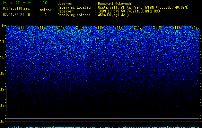
Task: Click the yellow signal spike in the level graph
Action: pyautogui.click(x=178, y=126)
